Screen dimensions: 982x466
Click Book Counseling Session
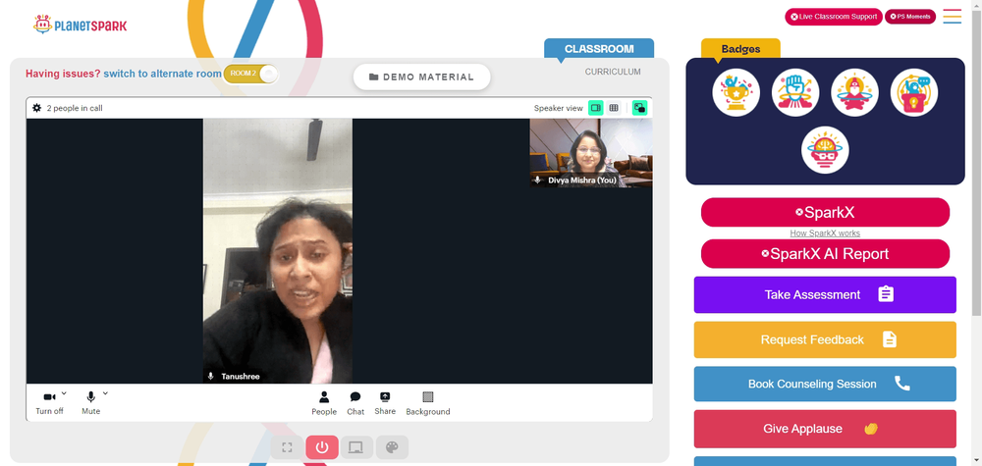[x=825, y=384]
